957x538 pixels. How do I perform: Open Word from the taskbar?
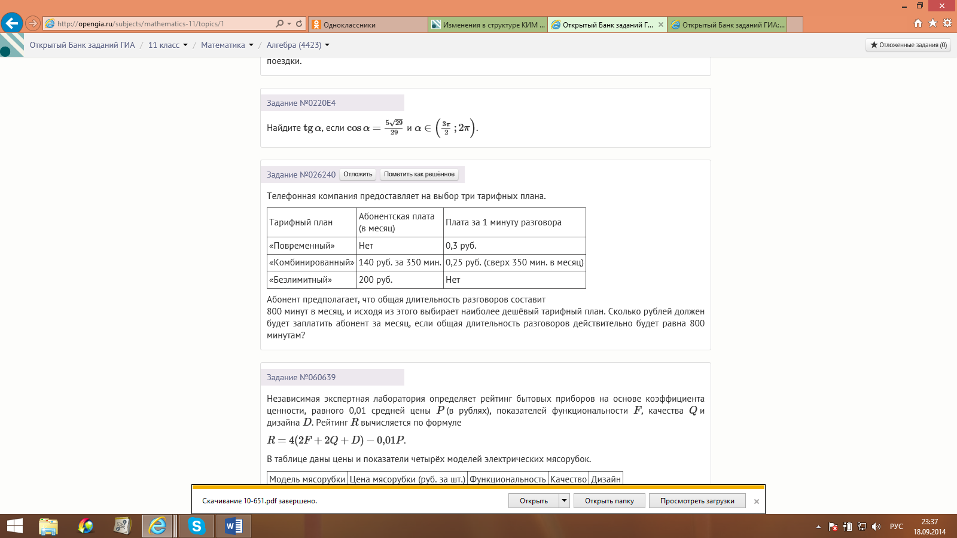(233, 526)
